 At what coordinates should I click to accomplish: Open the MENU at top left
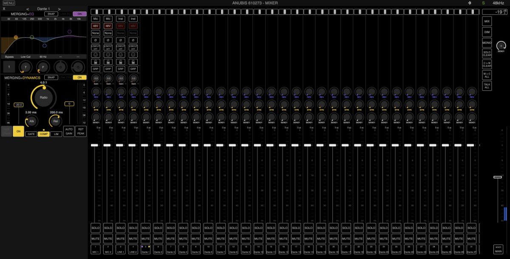(x=9, y=3)
